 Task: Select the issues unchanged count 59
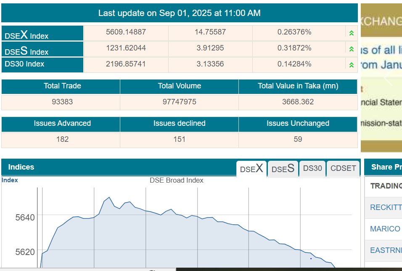pos(298,139)
